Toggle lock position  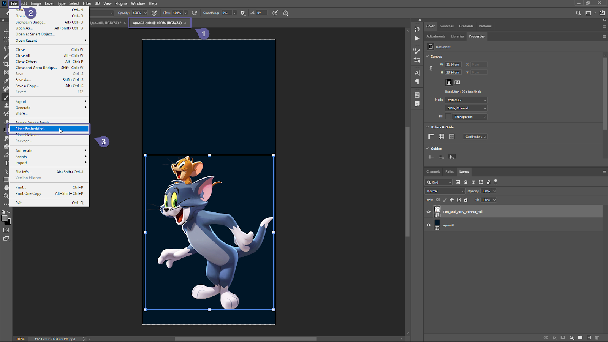tap(451, 200)
